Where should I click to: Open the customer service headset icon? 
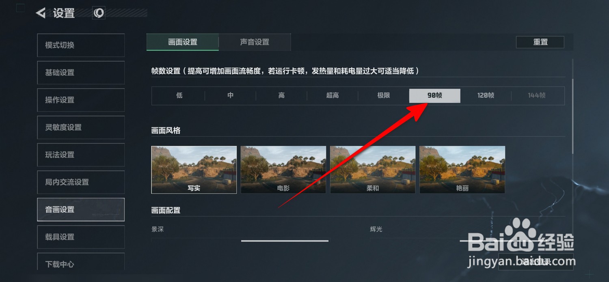click(99, 13)
